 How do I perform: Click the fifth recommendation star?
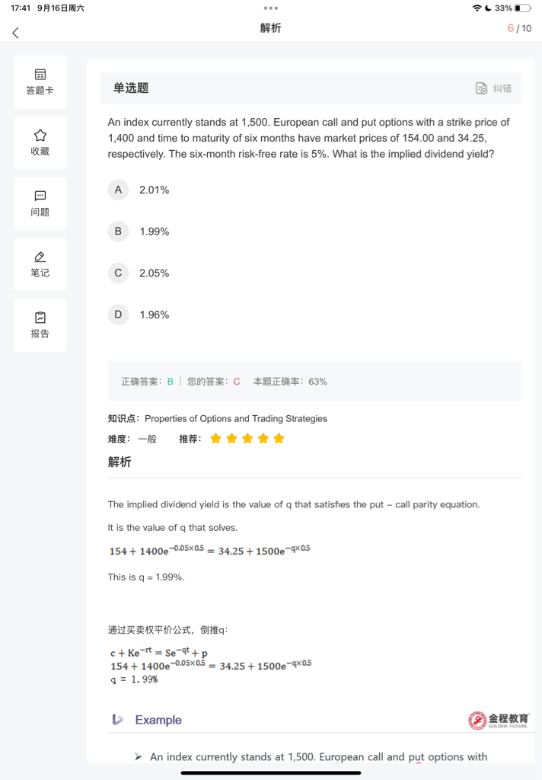[x=279, y=439]
